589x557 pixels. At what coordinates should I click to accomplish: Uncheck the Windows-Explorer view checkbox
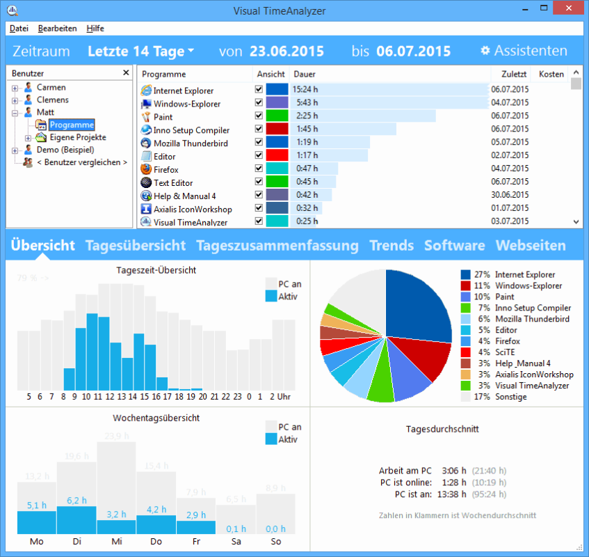pos(259,102)
